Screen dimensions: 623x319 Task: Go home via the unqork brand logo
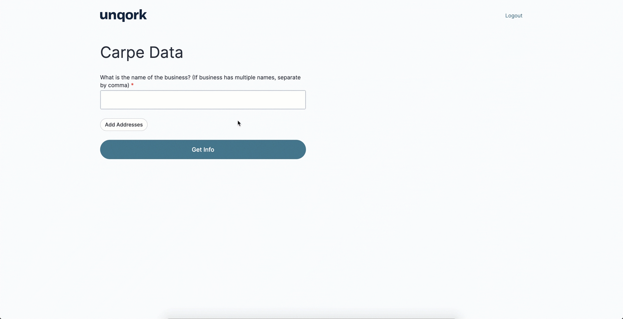(123, 16)
